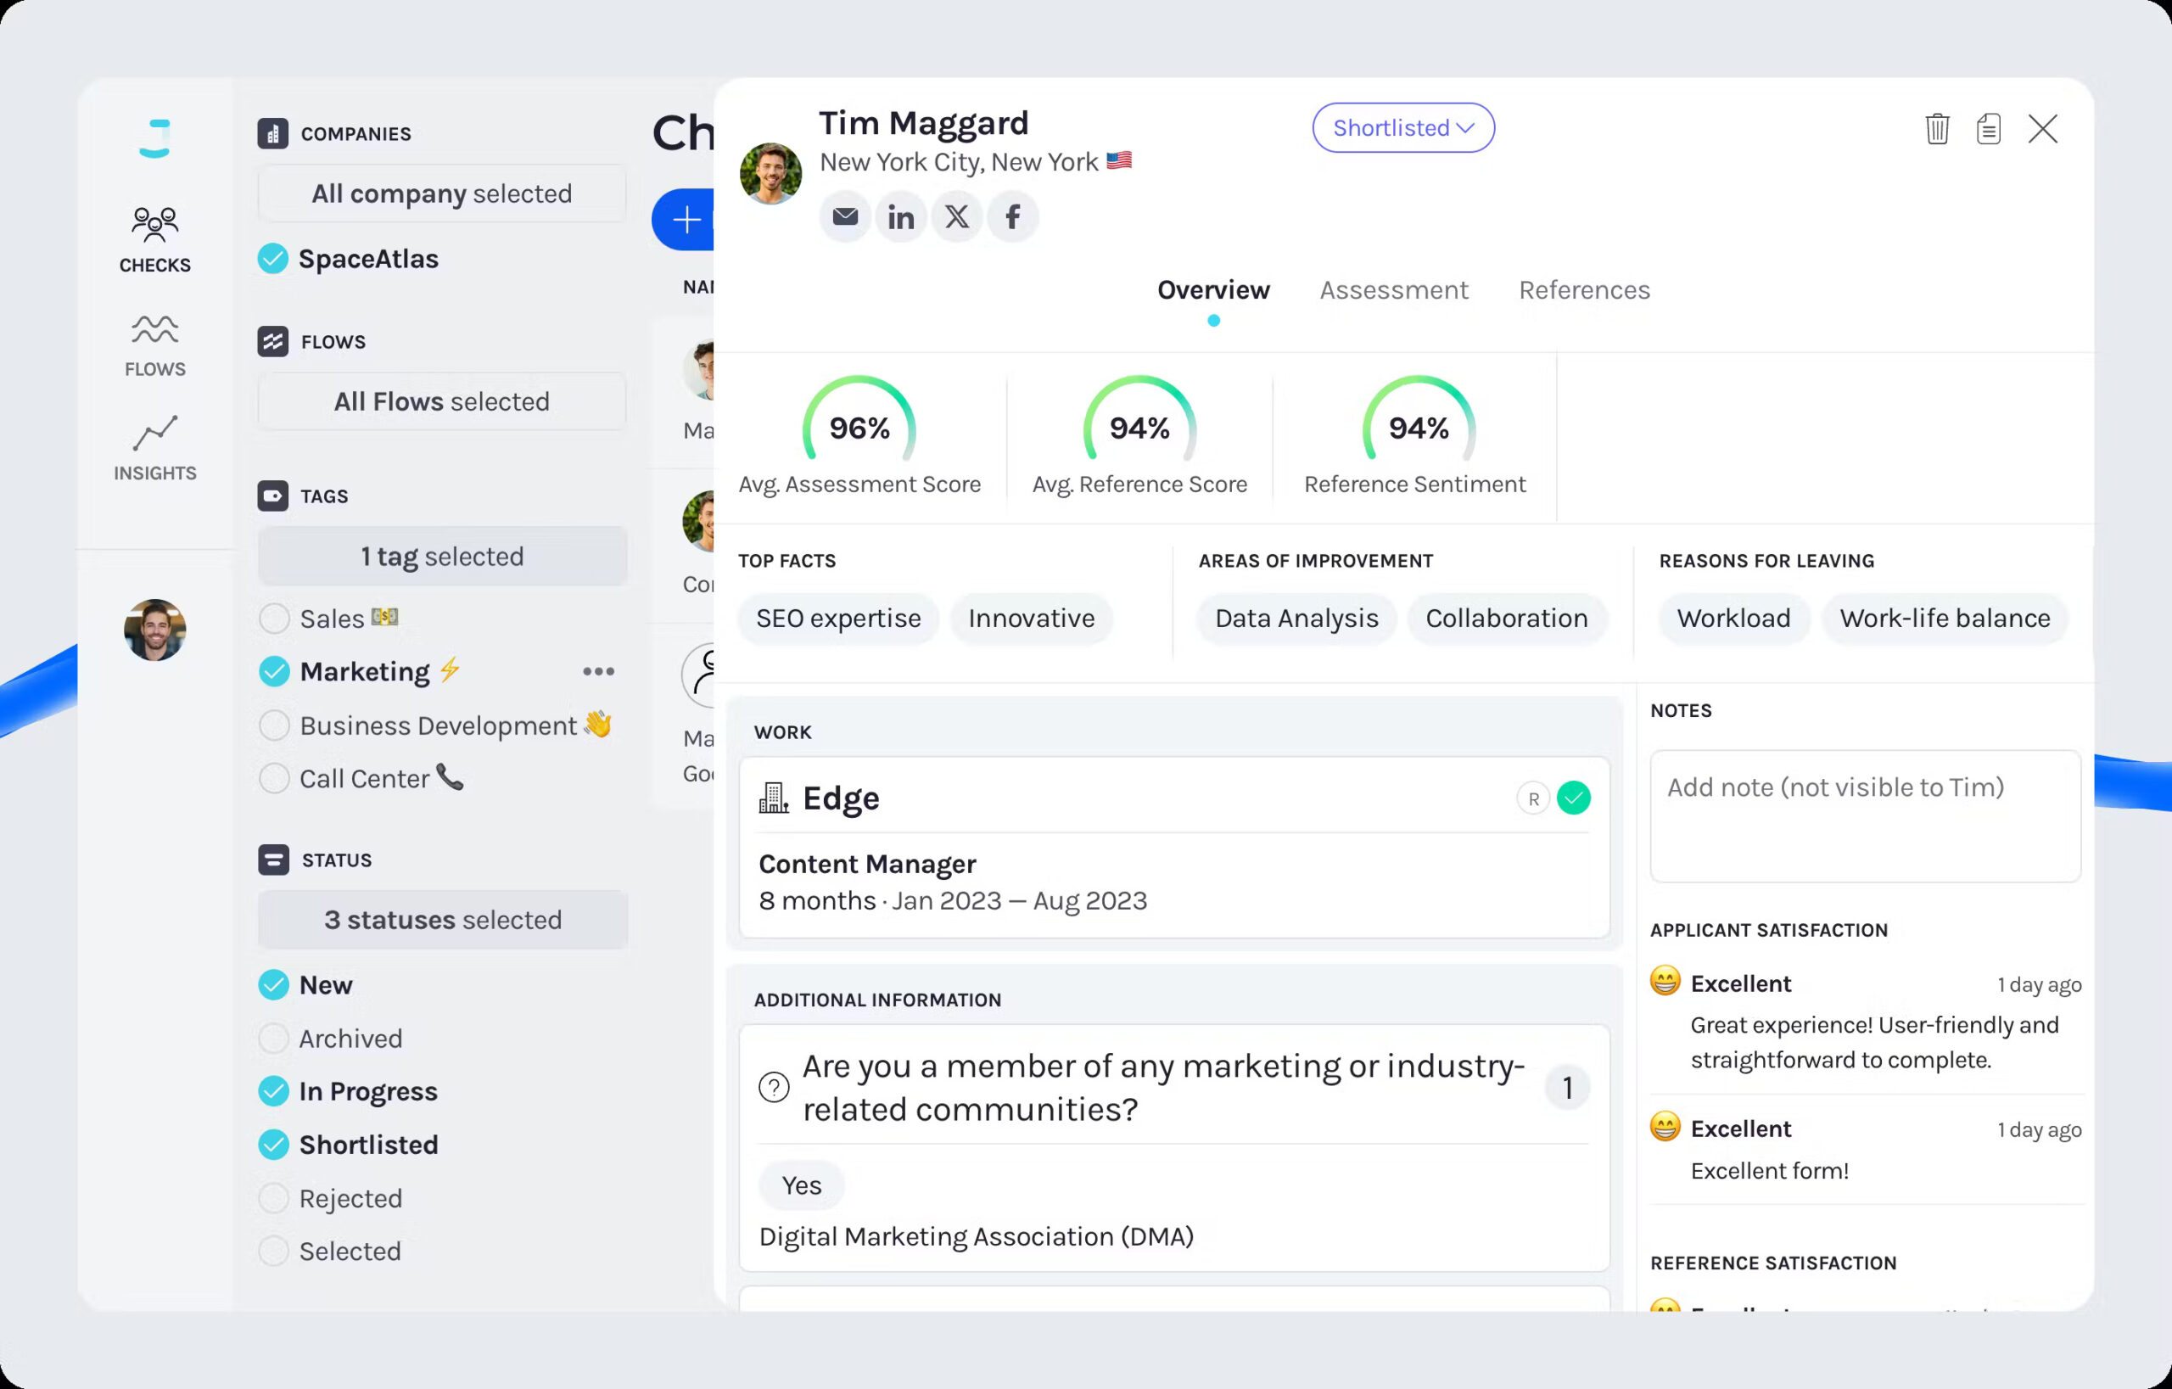Open the 3 statuses selected dropdown

442,920
